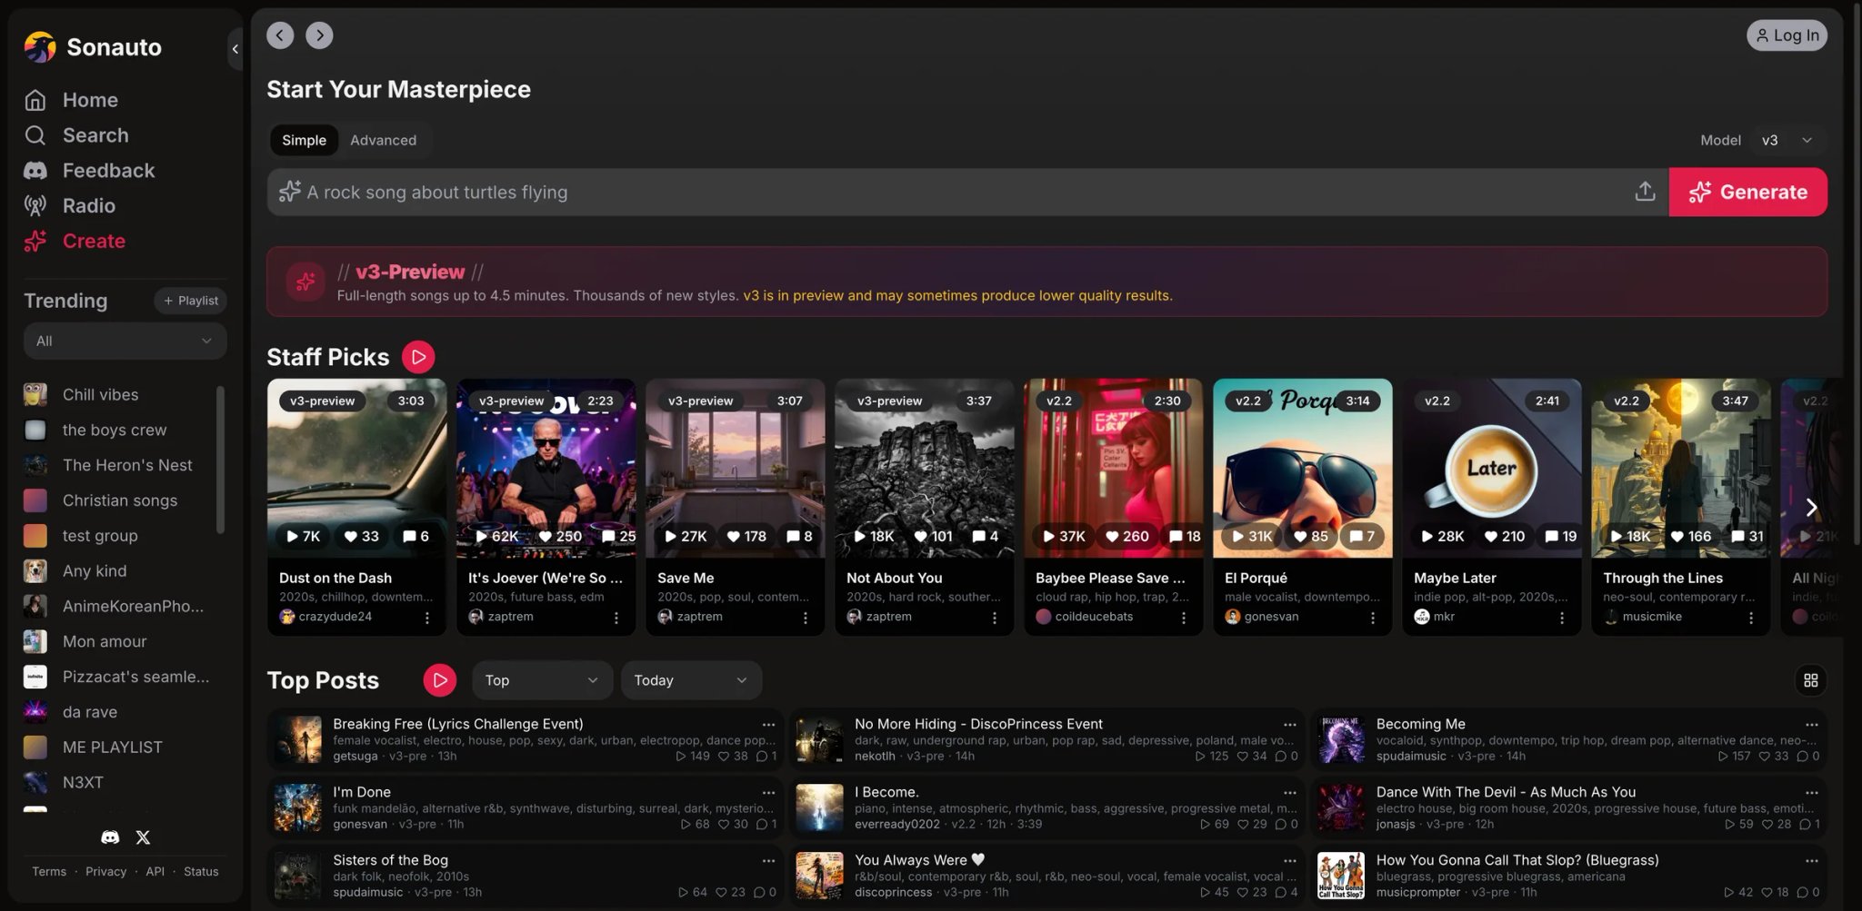Open the Privacy link

(x=105, y=872)
